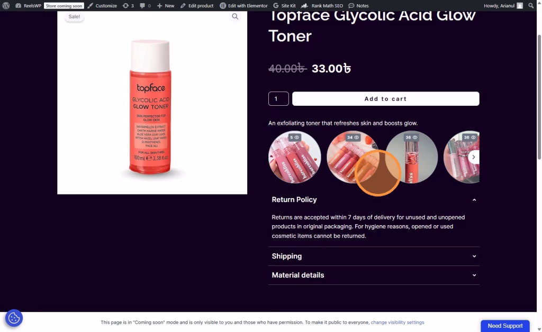Follow the change visibility settings link
Screen dimensions: 542x332
point(398,322)
